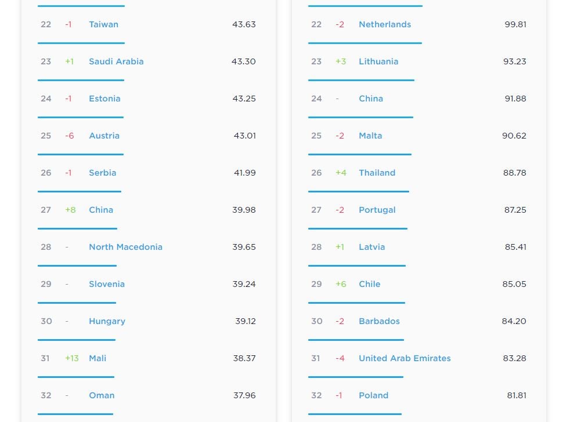Screen dimensions: 570x422
Task: Select the Chile country link
Action: pyautogui.click(x=370, y=284)
